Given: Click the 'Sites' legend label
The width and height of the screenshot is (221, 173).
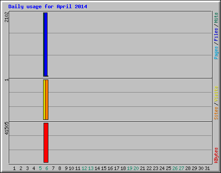Looking at the screenshot, I should [x=216, y=113].
